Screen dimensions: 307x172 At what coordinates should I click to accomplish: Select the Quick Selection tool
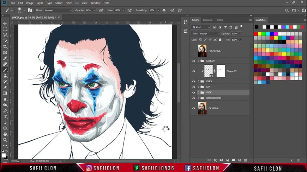[5, 41]
